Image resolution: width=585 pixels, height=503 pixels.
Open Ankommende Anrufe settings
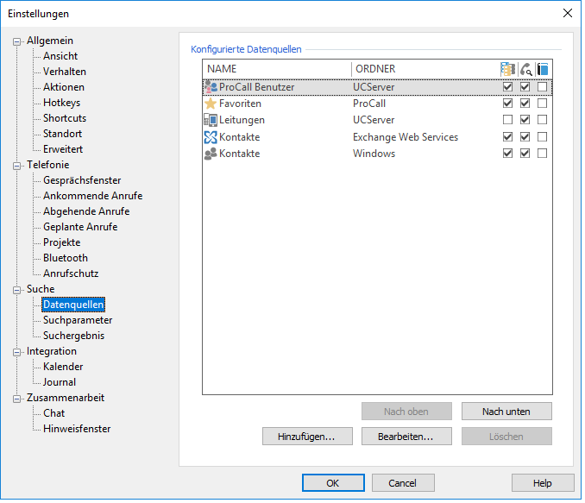pos(92,196)
